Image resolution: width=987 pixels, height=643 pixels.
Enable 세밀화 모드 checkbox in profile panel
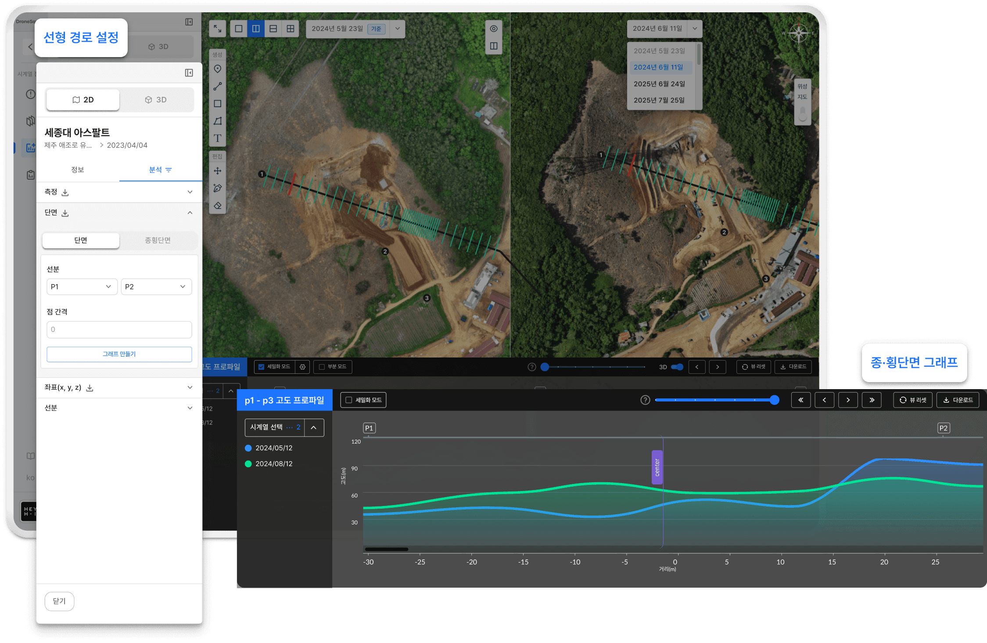[x=349, y=400]
